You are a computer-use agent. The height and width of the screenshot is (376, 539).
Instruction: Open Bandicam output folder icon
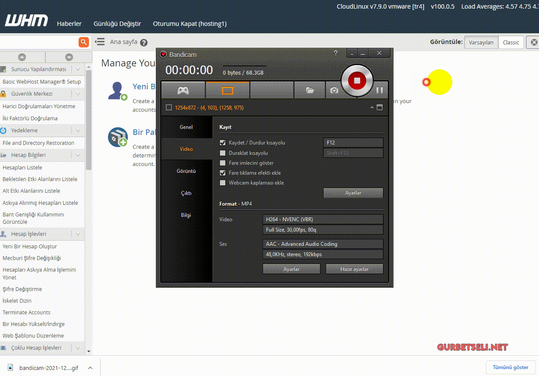tap(310, 90)
